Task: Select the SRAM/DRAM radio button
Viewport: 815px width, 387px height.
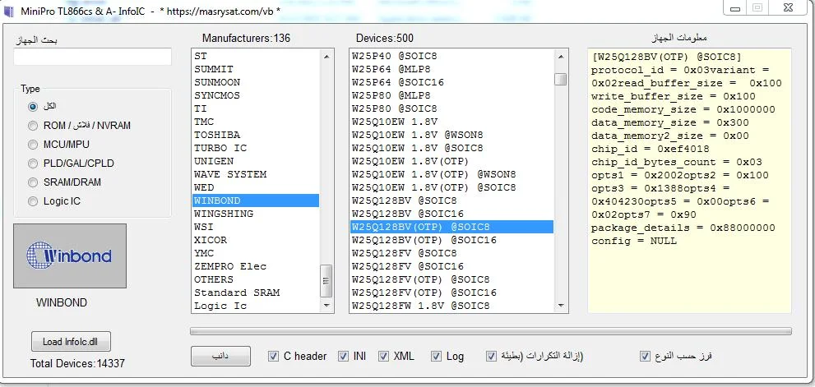Action: pos(33,182)
